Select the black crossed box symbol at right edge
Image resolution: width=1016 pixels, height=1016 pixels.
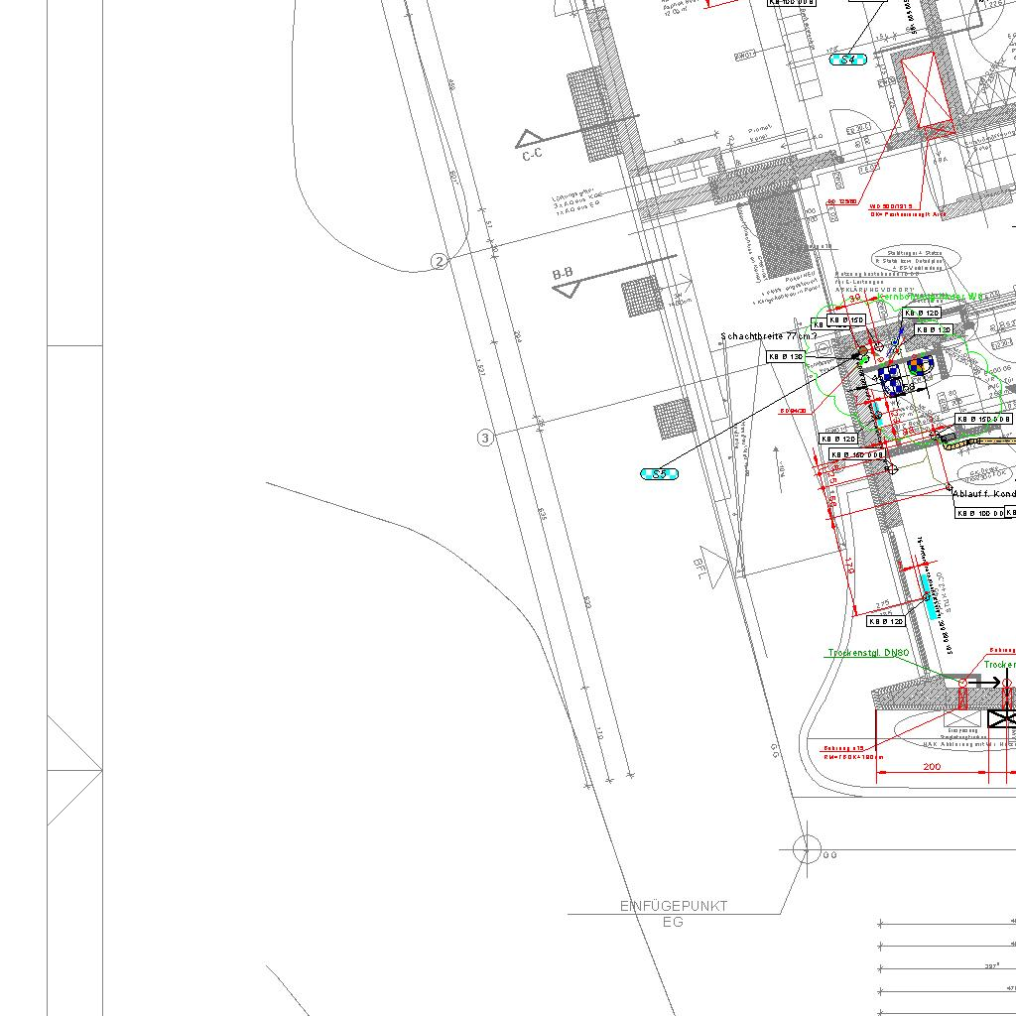point(1002,718)
